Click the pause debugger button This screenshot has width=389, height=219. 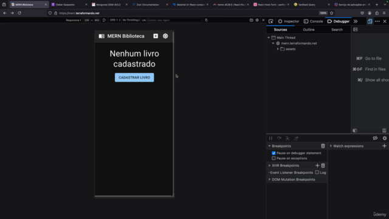point(270,138)
